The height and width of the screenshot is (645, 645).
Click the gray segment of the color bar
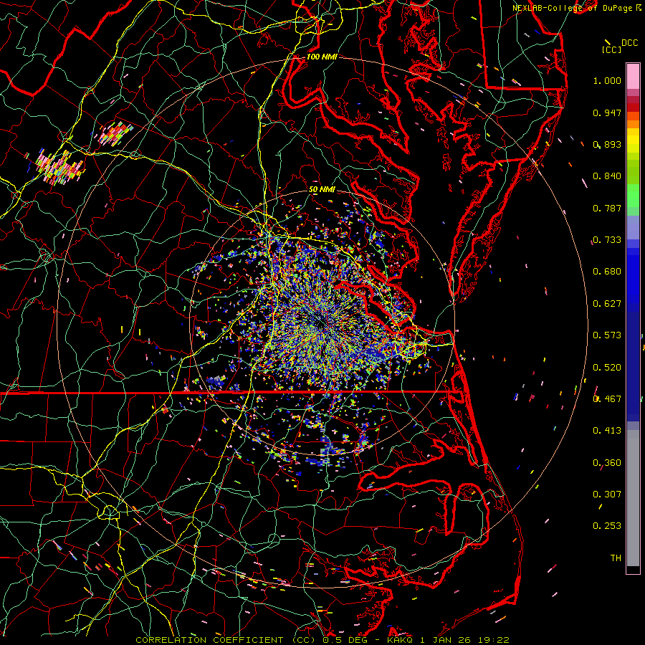tap(633, 498)
